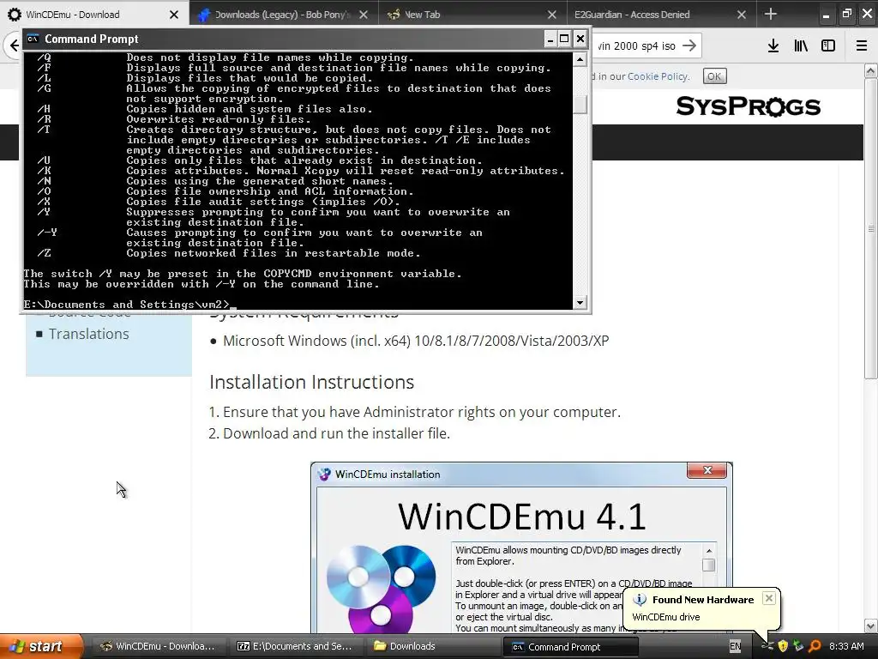Minimize the Command Prompt window
The height and width of the screenshot is (659, 878).
pyautogui.click(x=550, y=39)
